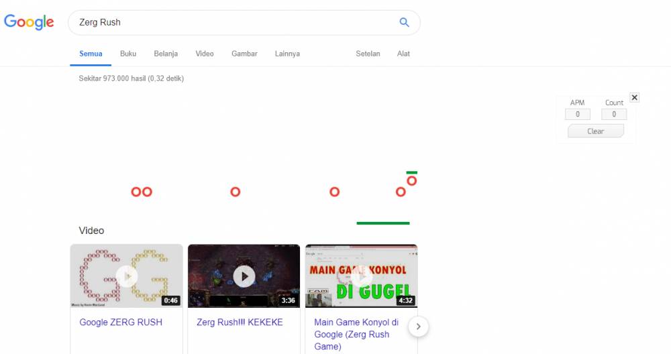Click the 3:36 duration badge
This screenshot has height=354, width=671.
coord(288,300)
